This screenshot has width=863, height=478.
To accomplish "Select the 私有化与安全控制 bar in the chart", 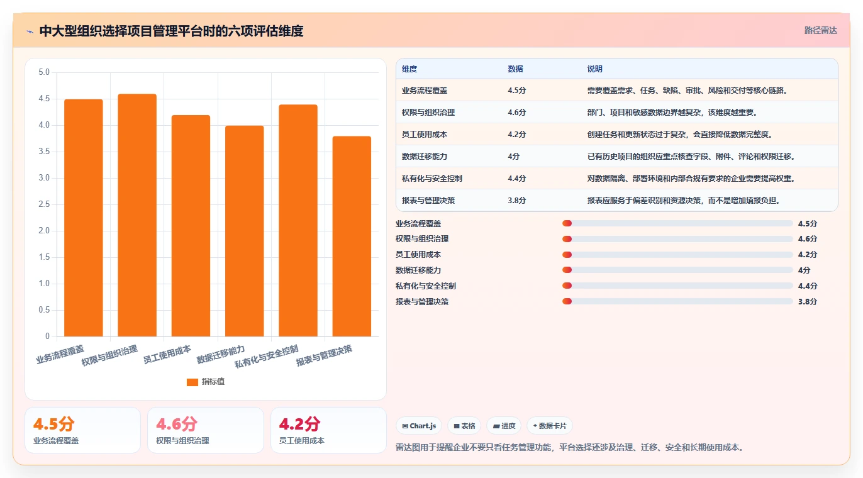I will [298, 220].
